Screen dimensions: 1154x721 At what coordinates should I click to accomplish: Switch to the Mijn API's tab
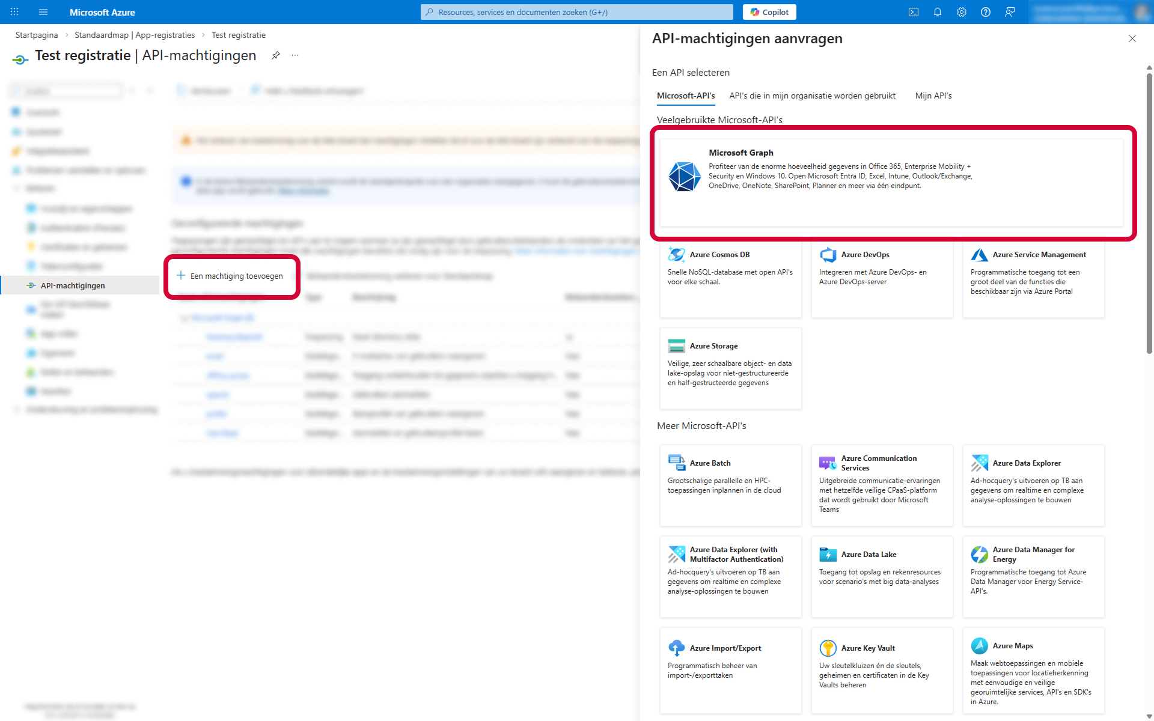click(933, 96)
